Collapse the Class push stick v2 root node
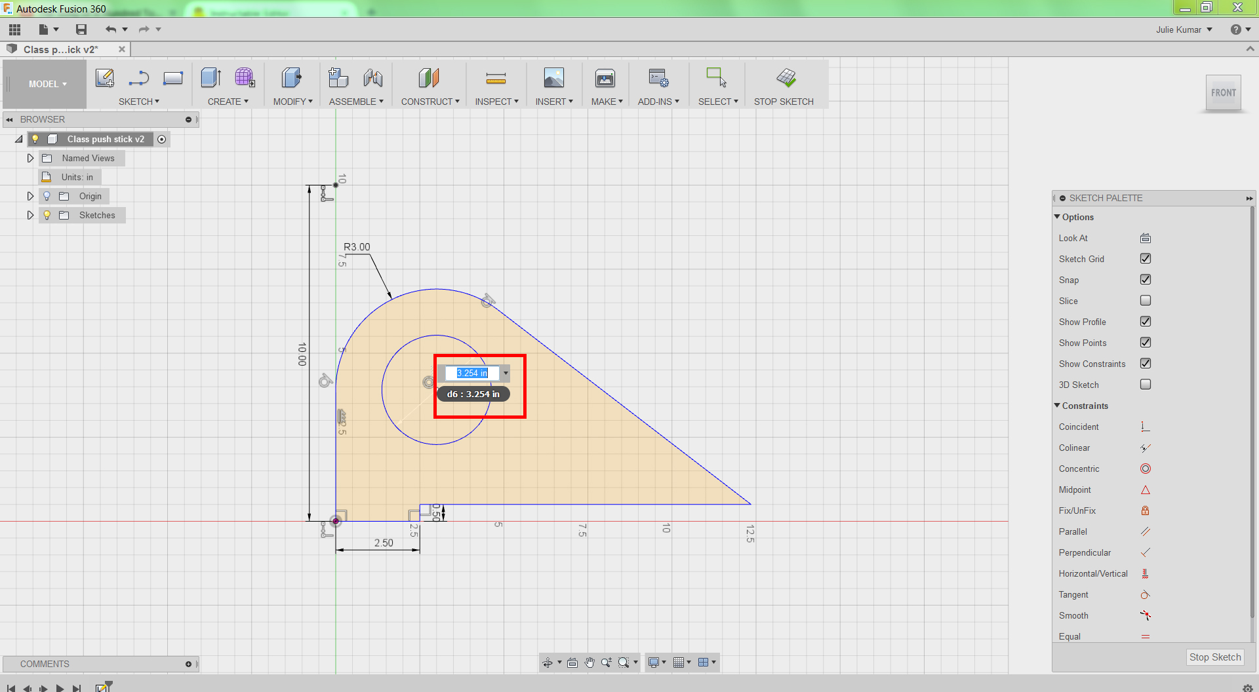The height and width of the screenshot is (692, 1259). click(19, 139)
